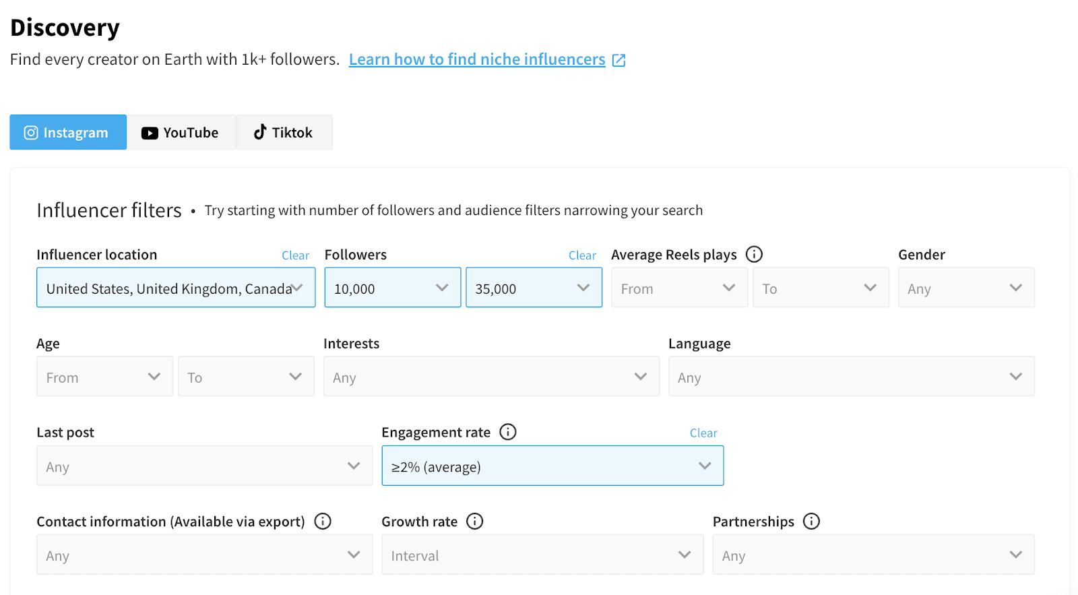
Task: Open the Gender dropdown
Action: tap(965, 288)
